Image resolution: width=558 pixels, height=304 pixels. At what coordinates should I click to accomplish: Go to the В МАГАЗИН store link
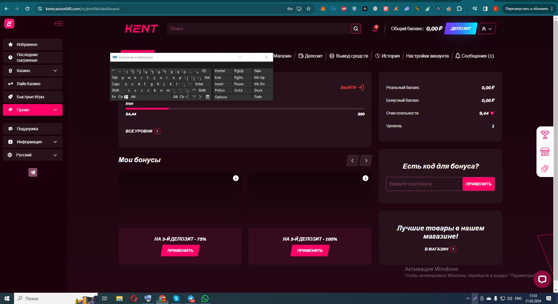[x=440, y=249]
